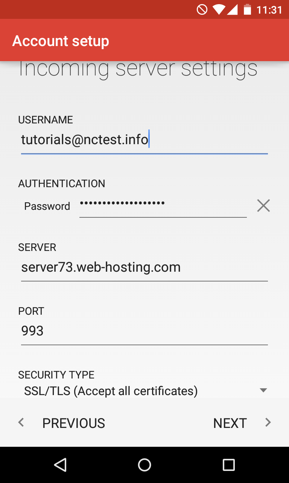Tap the Android home circle button
Image resolution: width=289 pixels, height=483 pixels.
click(x=144, y=465)
